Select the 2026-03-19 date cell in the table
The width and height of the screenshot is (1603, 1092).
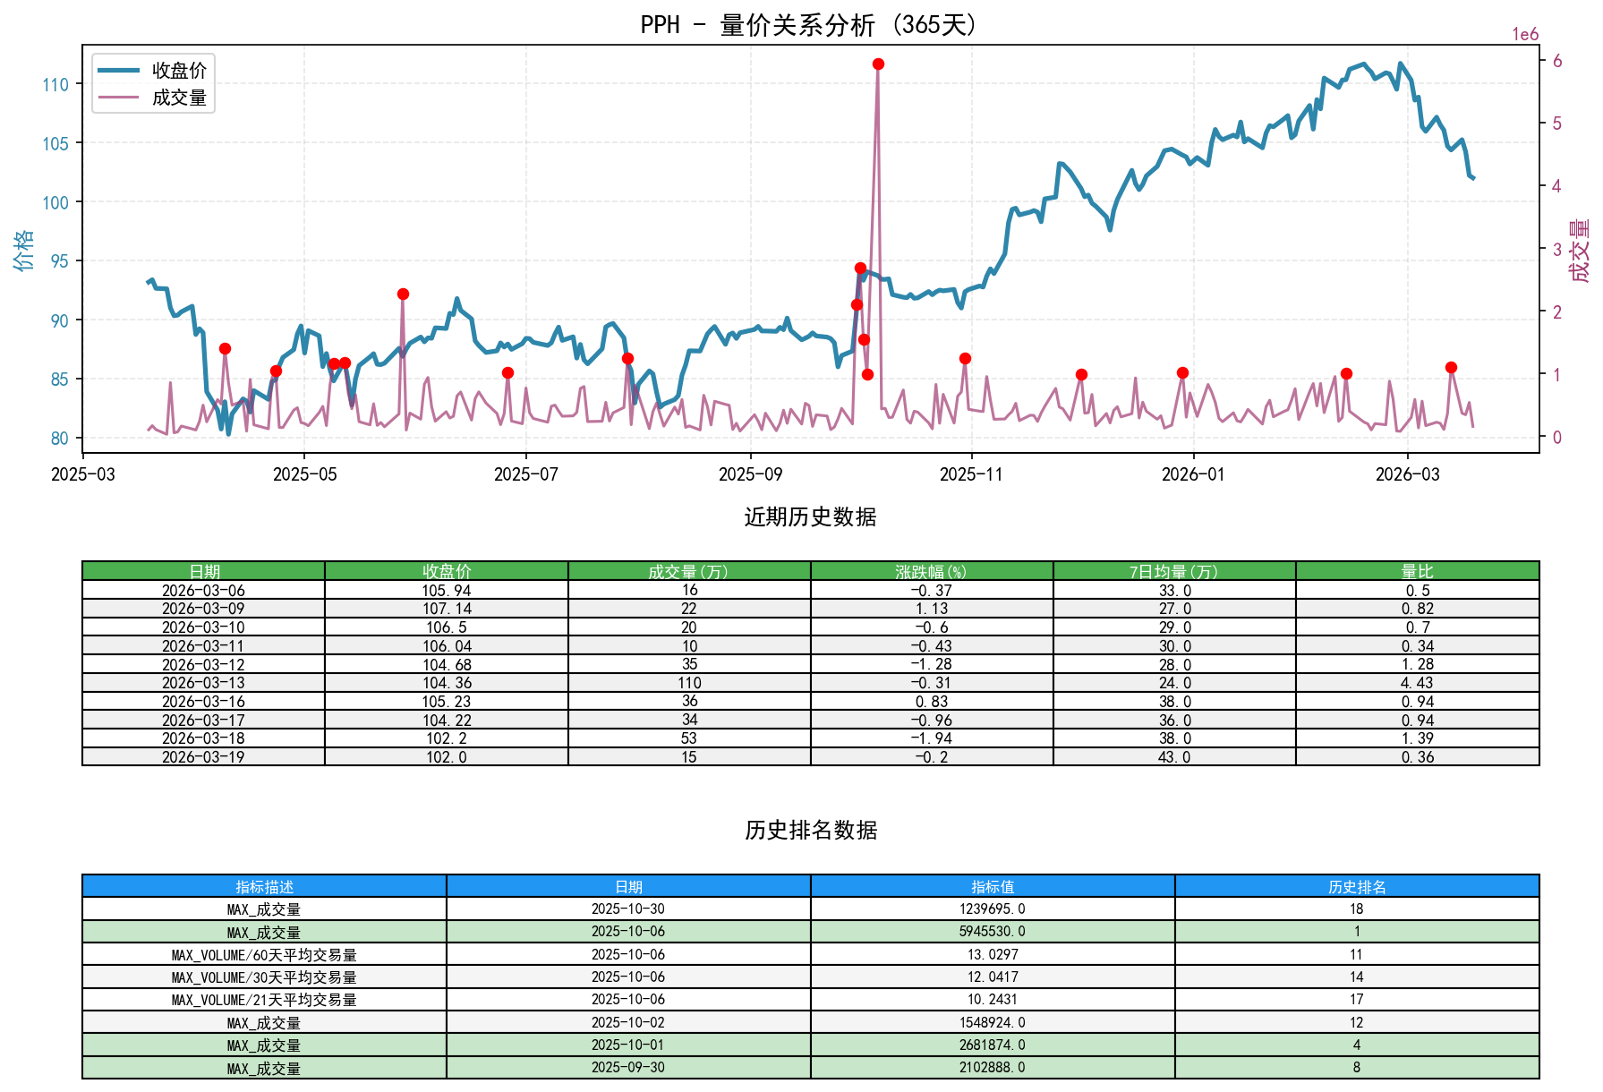[x=203, y=756]
